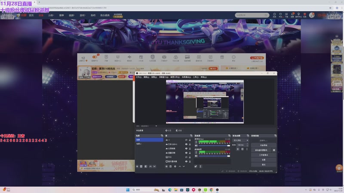Screen dimensions: 344x193
Task: Open OBS 视图 menu
Action: (154, 77)
